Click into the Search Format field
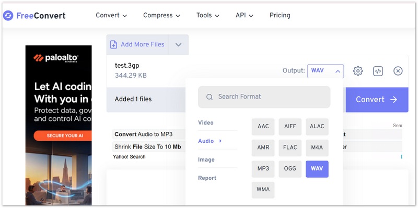This screenshot has width=418, height=208. point(264,97)
